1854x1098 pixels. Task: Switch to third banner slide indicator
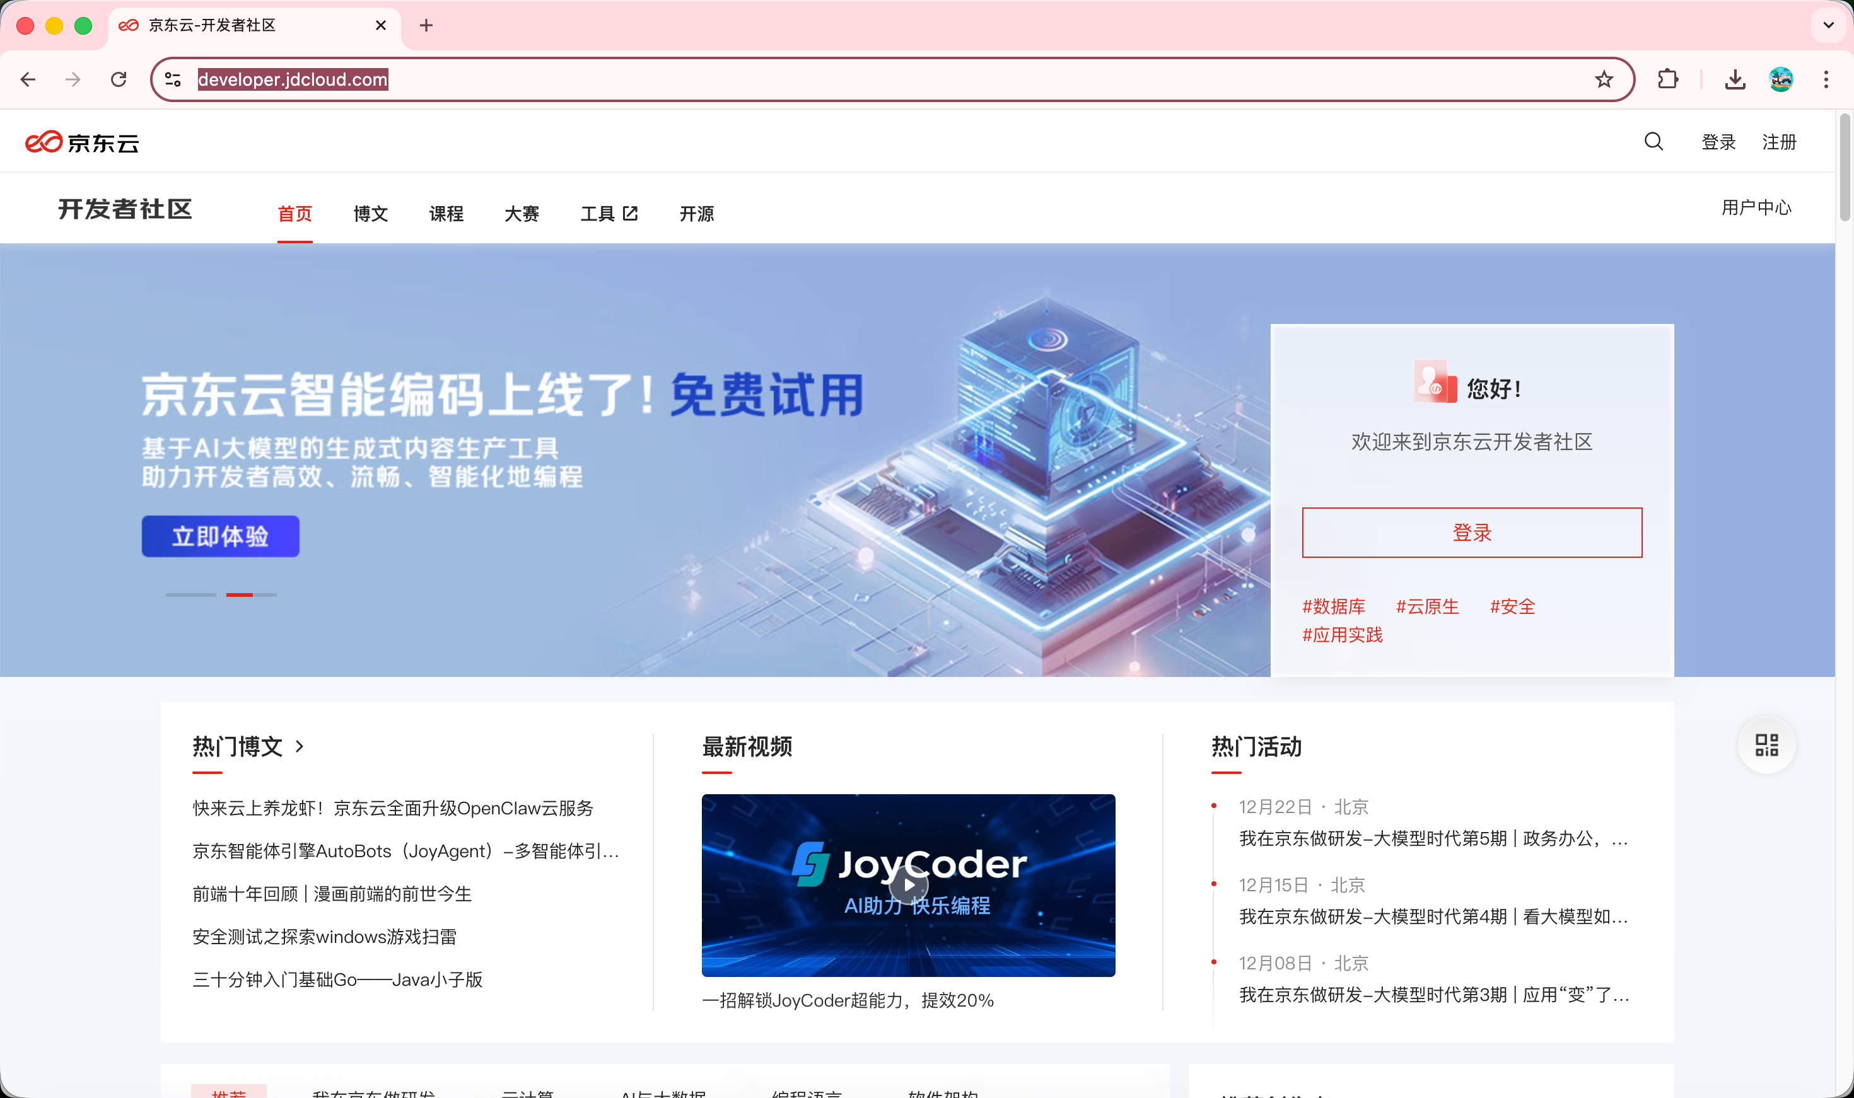pos(265,595)
